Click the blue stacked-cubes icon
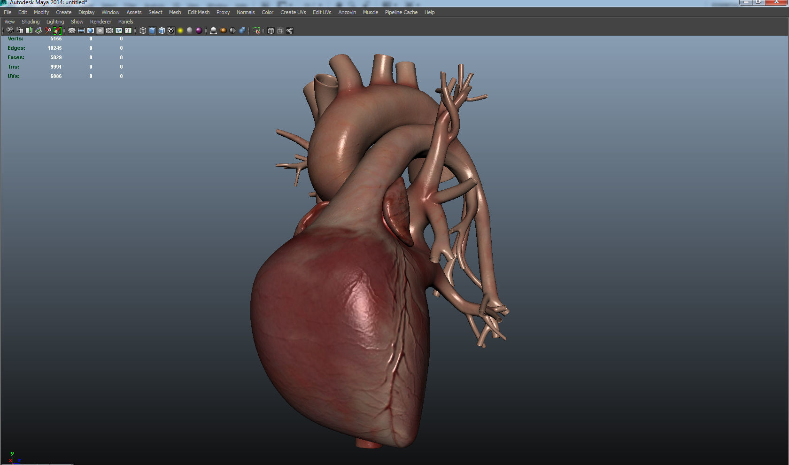Viewport: 789px width, 465px height. (242, 31)
